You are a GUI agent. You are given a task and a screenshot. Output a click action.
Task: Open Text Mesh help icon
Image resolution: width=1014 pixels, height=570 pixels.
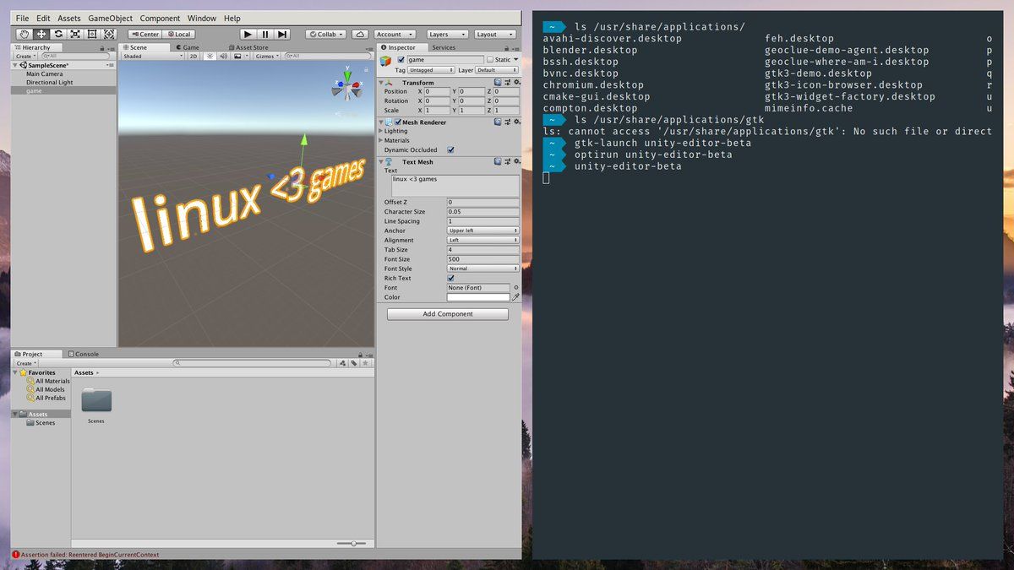click(498, 162)
